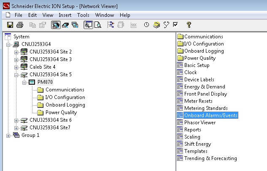
Task: Open the File menu
Action: [x=19, y=15]
